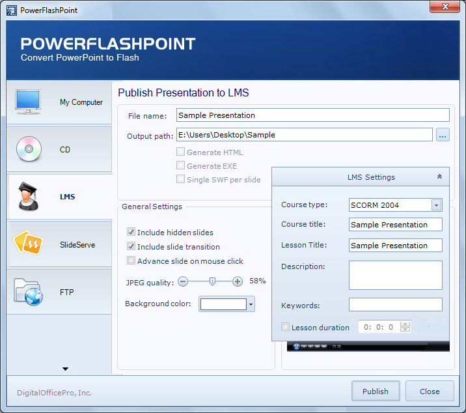This screenshot has height=413, width=466.
Task: Switch to the FTP tab label
Action: [66, 292]
